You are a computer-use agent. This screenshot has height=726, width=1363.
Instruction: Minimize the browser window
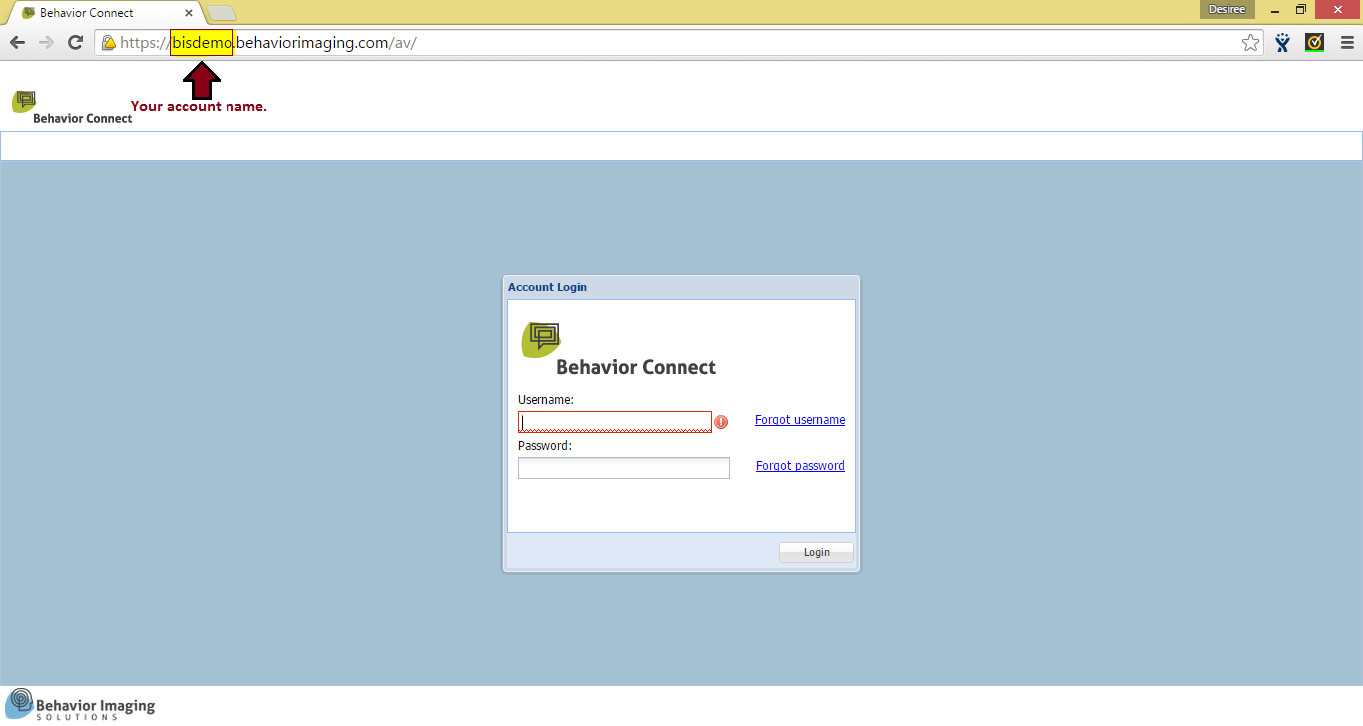point(1275,10)
